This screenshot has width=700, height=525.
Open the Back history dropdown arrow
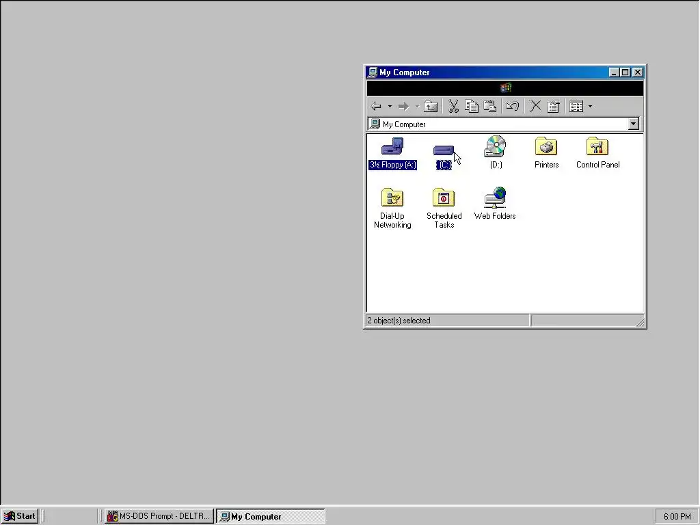pos(390,106)
